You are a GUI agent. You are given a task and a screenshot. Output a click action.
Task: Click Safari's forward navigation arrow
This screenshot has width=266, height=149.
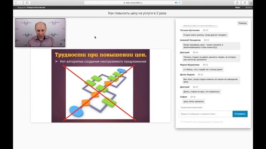(x=20, y=3)
